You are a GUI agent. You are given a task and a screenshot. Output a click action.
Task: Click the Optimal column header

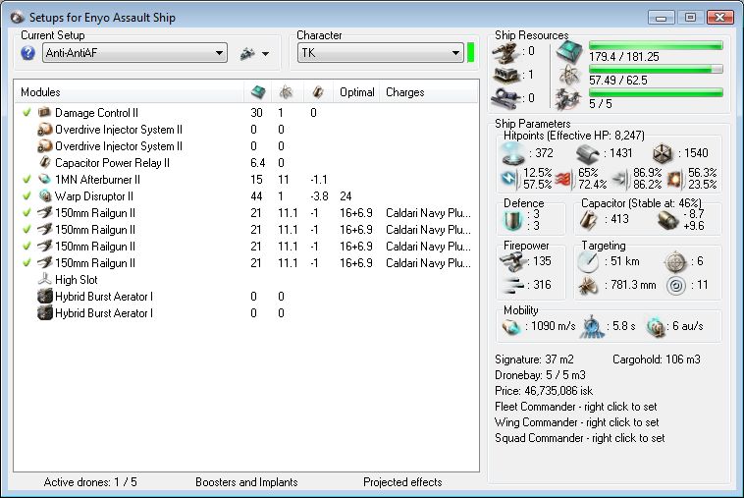(357, 92)
